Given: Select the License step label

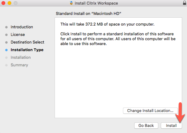Looking at the screenshot, I should tap(18, 35).
